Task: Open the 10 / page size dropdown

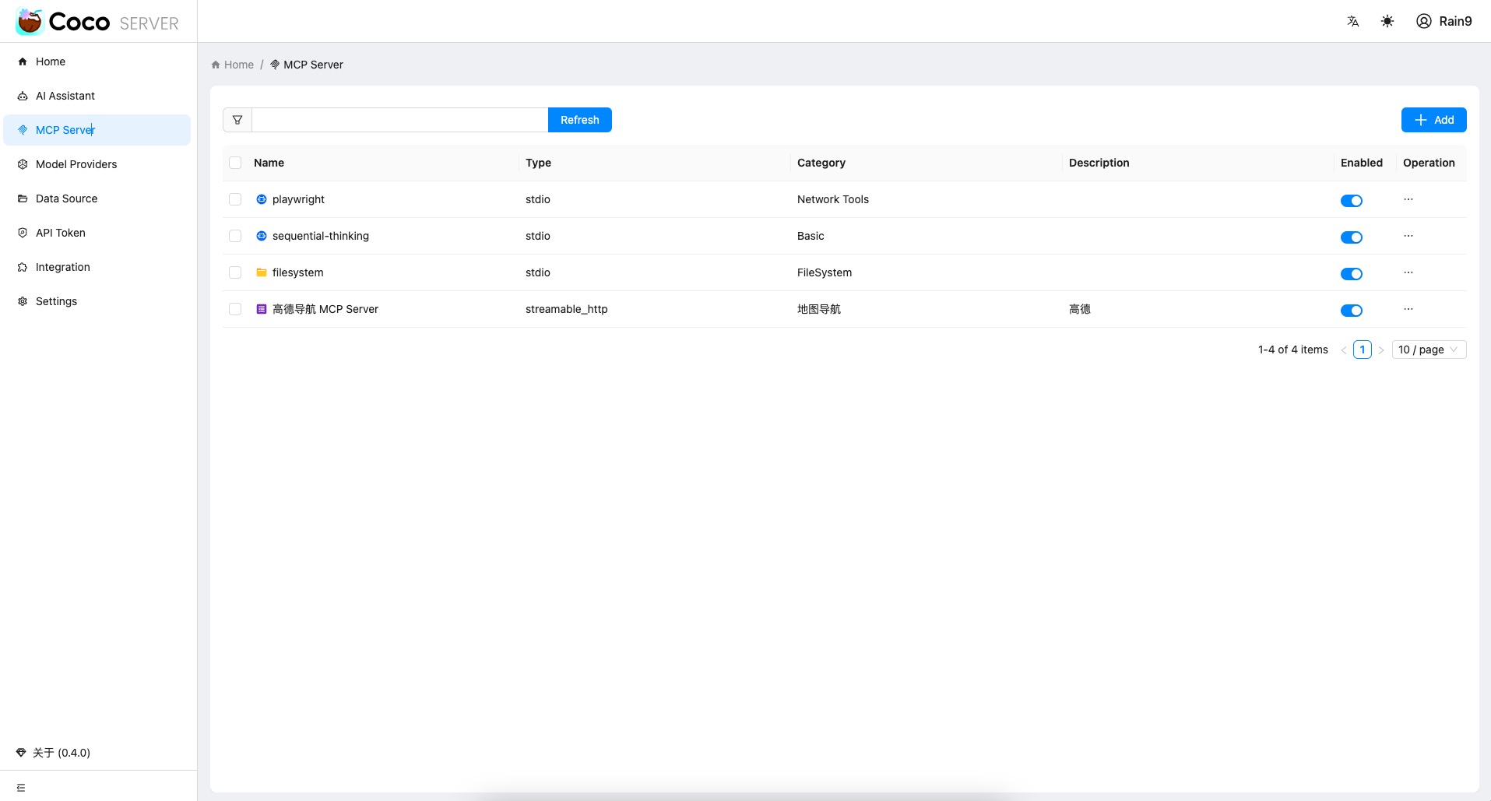Action: tap(1429, 350)
